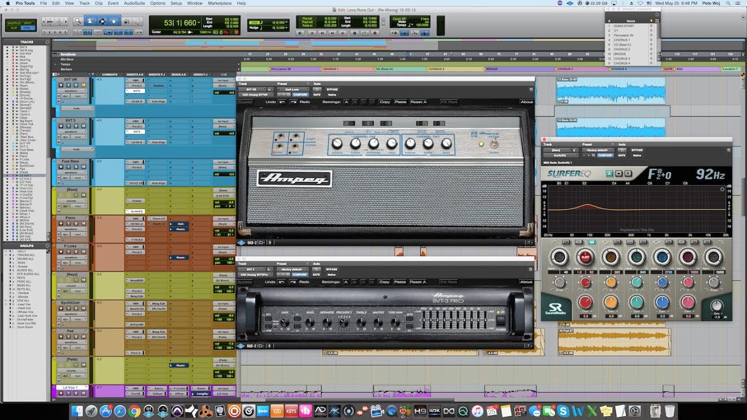Open the SVT-VR preset dropdown 'Dark Lows'

pos(292,89)
